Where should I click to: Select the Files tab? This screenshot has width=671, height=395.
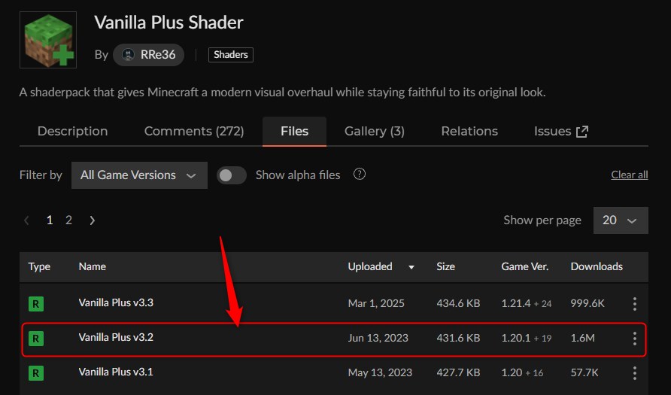(x=294, y=131)
